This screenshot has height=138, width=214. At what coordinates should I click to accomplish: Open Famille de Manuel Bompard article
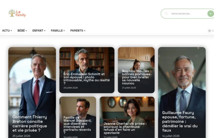coord(77,125)
